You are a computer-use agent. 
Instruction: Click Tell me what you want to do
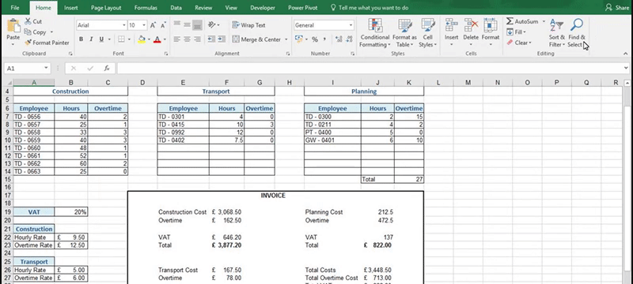(x=369, y=8)
